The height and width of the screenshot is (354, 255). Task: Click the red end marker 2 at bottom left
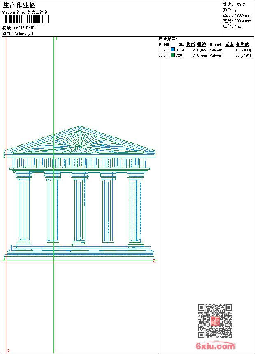click(x=8, y=351)
